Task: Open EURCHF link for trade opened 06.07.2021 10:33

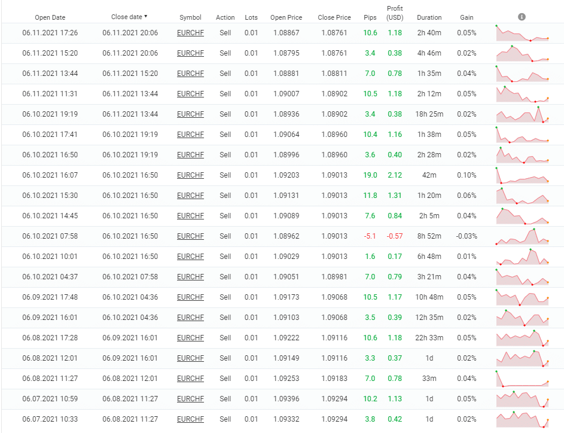Action: 190,419
